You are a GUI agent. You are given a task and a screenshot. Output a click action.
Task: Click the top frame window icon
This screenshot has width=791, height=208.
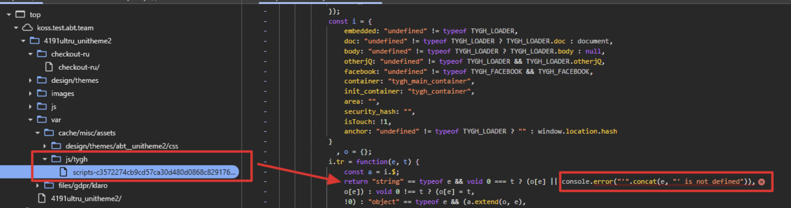(x=20, y=14)
